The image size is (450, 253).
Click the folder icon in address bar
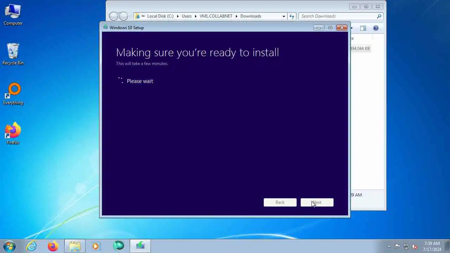point(137,16)
